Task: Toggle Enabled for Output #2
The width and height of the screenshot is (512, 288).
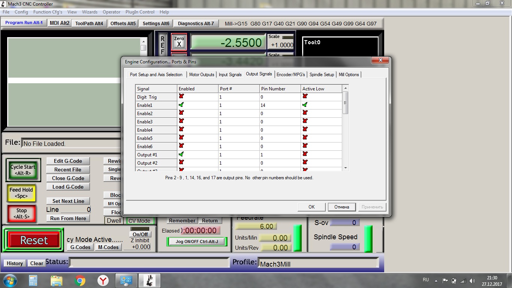Action: (x=181, y=163)
